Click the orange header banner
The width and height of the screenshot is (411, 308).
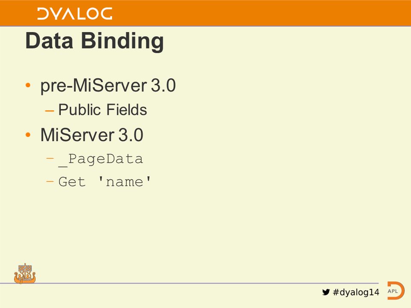[x=205, y=13]
